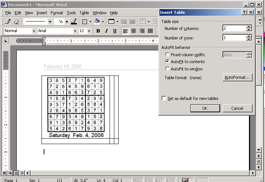Center-align the text
The width and height of the screenshot is (265, 182).
(134, 31)
